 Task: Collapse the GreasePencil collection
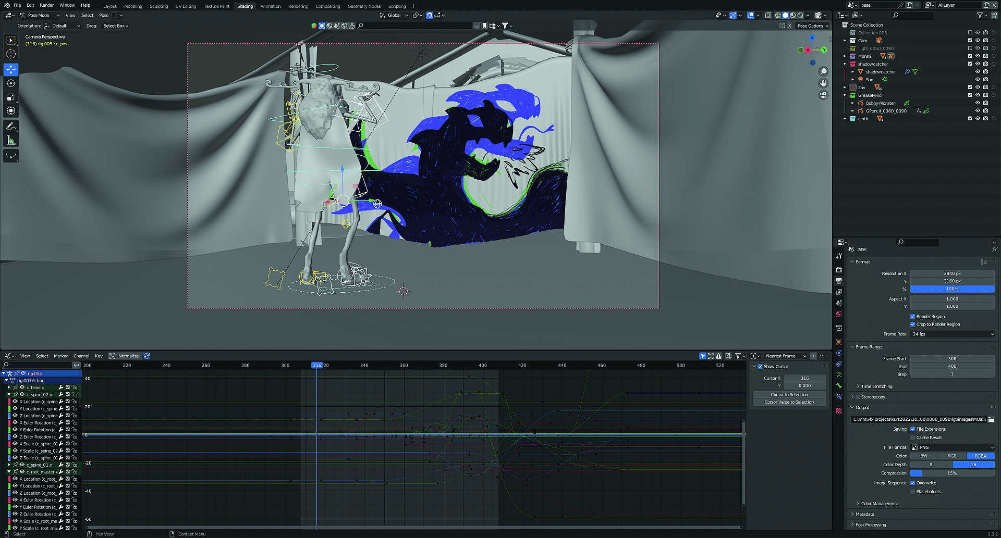(846, 95)
